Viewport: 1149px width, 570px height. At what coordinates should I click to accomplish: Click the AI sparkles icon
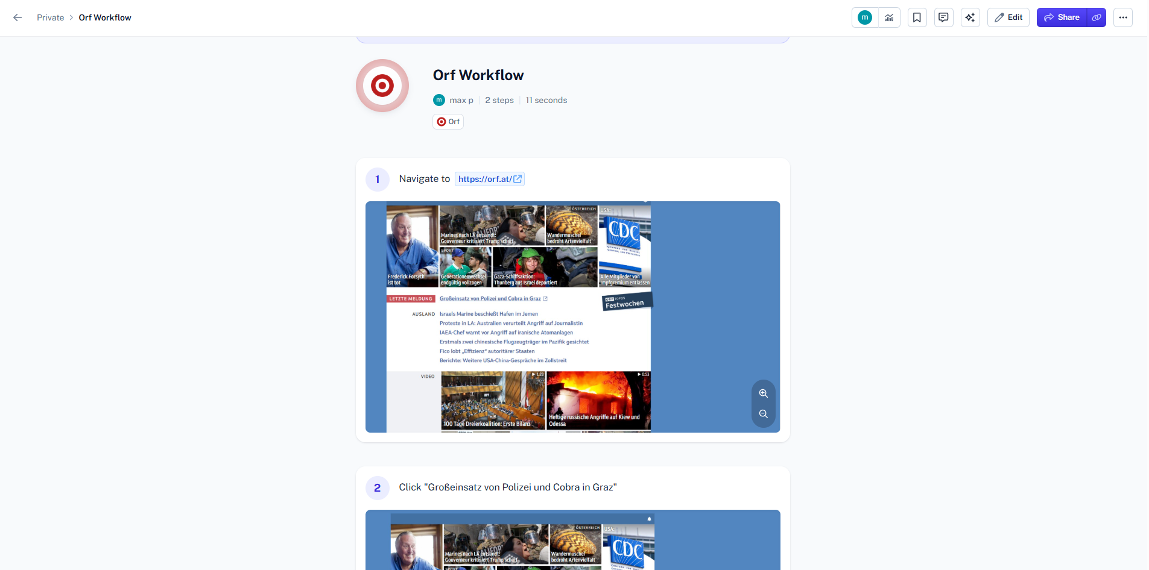(x=970, y=17)
